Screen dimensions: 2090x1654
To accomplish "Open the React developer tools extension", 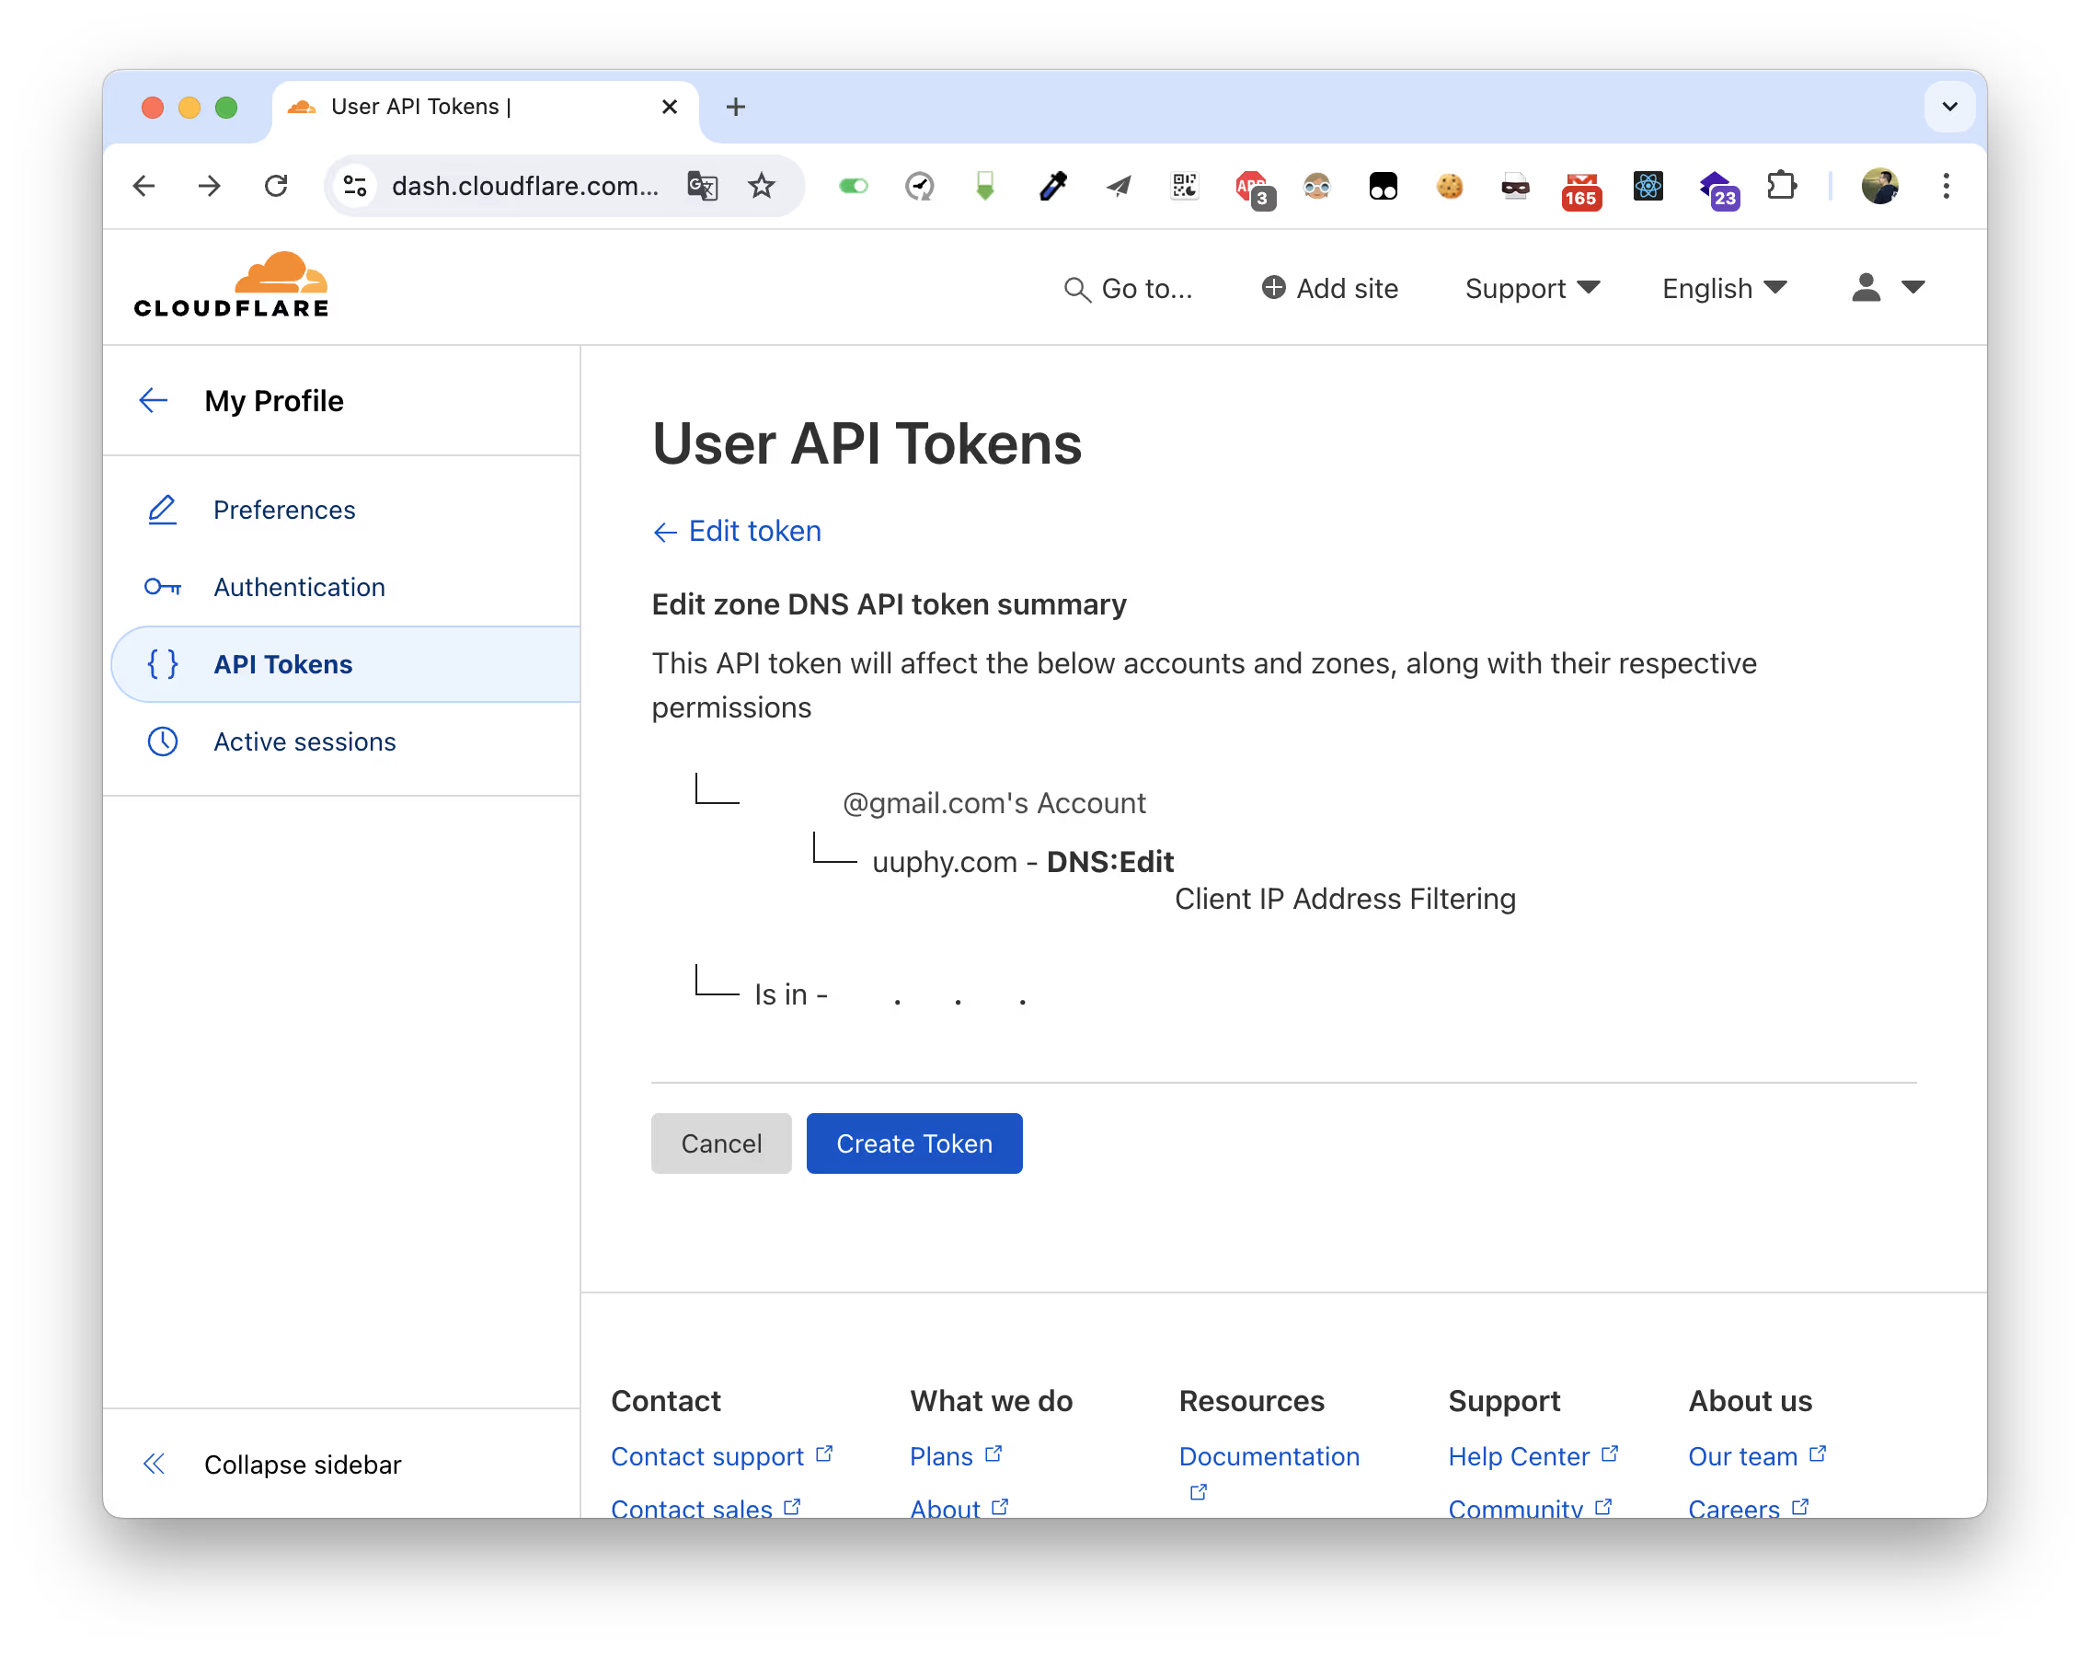I will pos(1648,186).
